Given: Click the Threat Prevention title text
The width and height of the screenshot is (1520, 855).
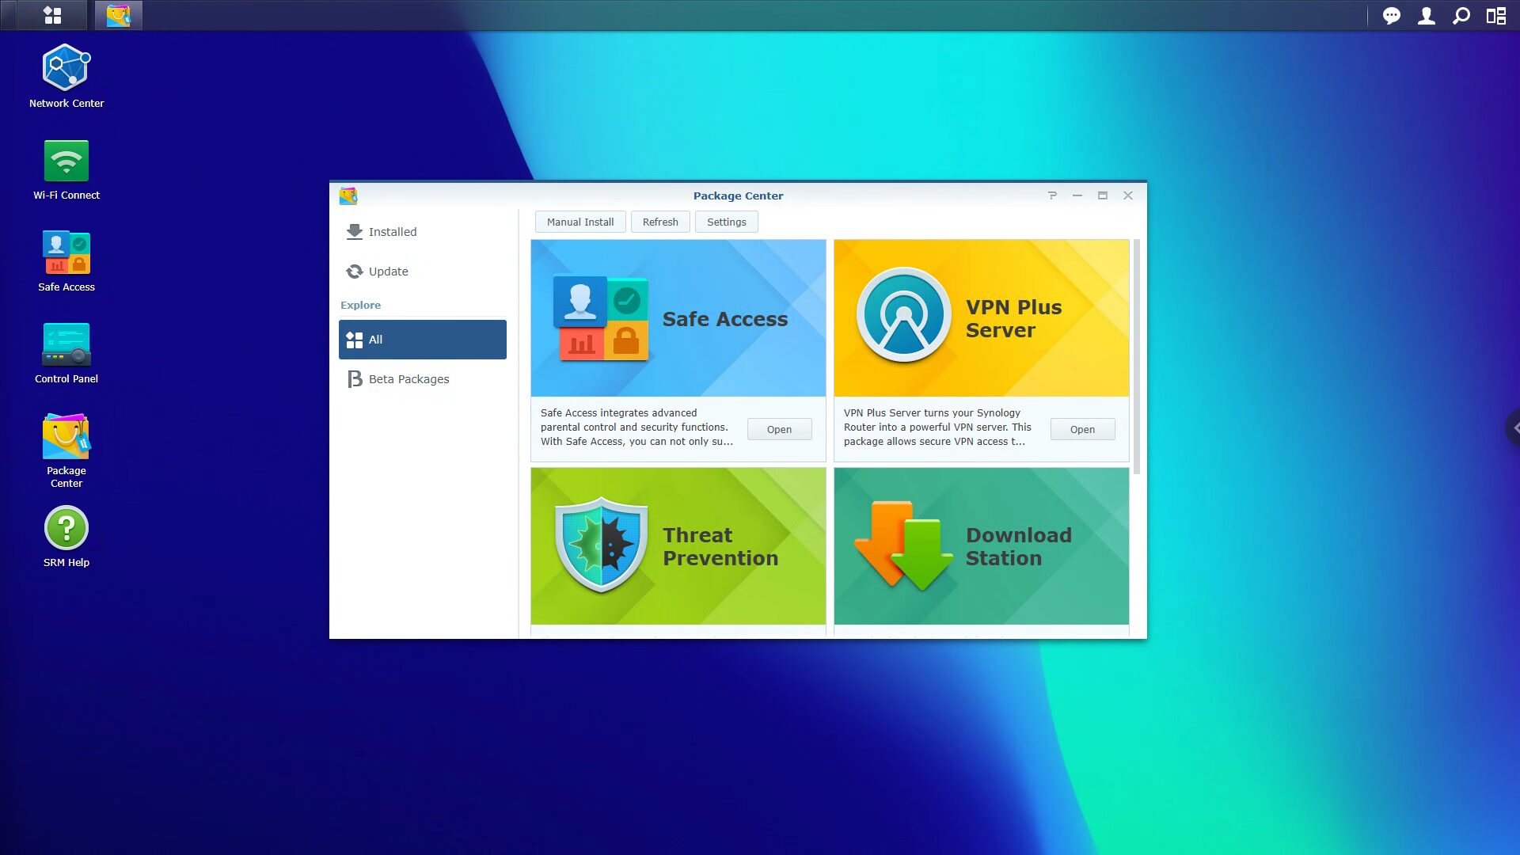Looking at the screenshot, I should pyautogui.click(x=720, y=546).
